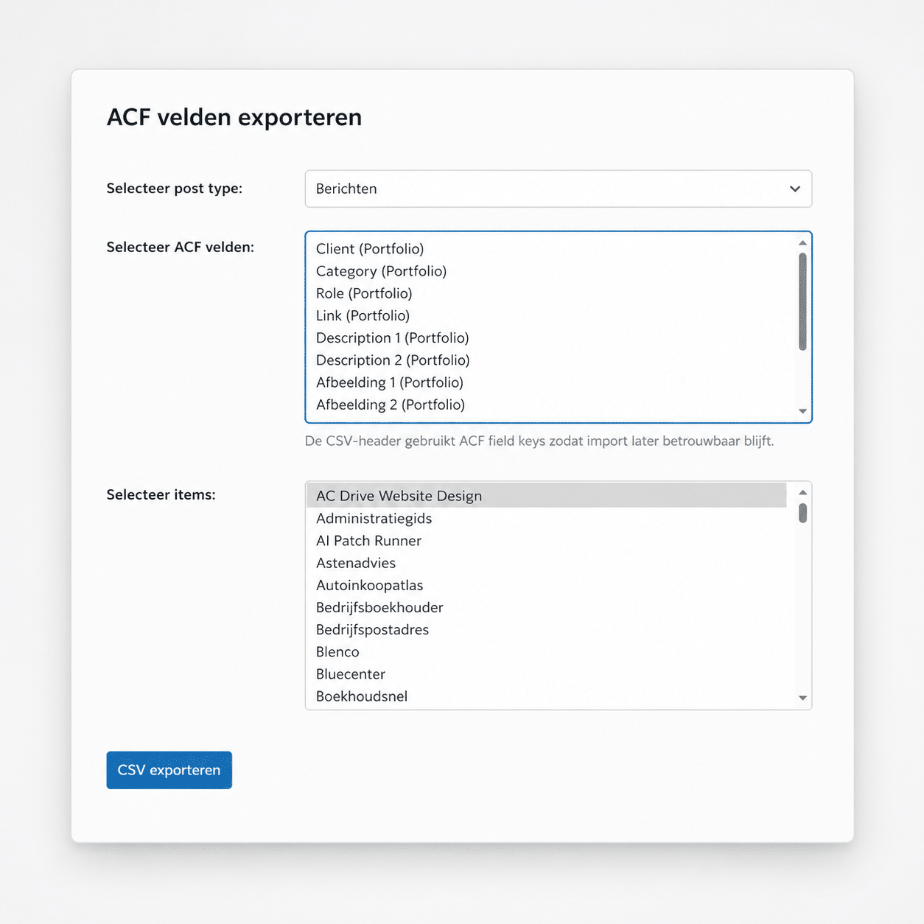Select Category (Portfolio) field option

tap(381, 271)
